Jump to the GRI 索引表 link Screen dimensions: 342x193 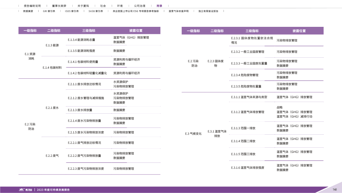point(49,11)
